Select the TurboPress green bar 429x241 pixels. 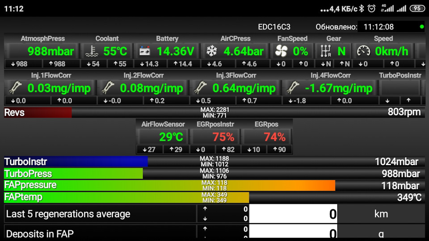(214, 174)
